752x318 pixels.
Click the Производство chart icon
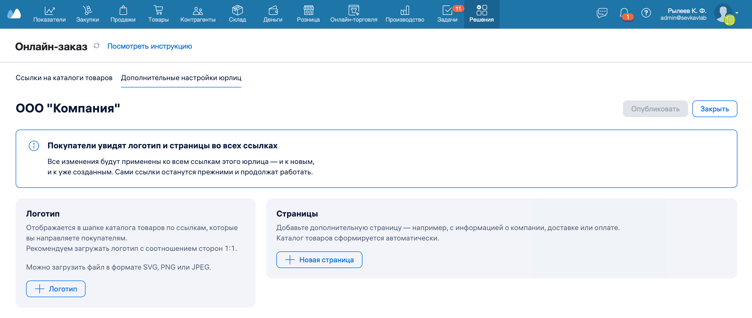click(405, 10)
